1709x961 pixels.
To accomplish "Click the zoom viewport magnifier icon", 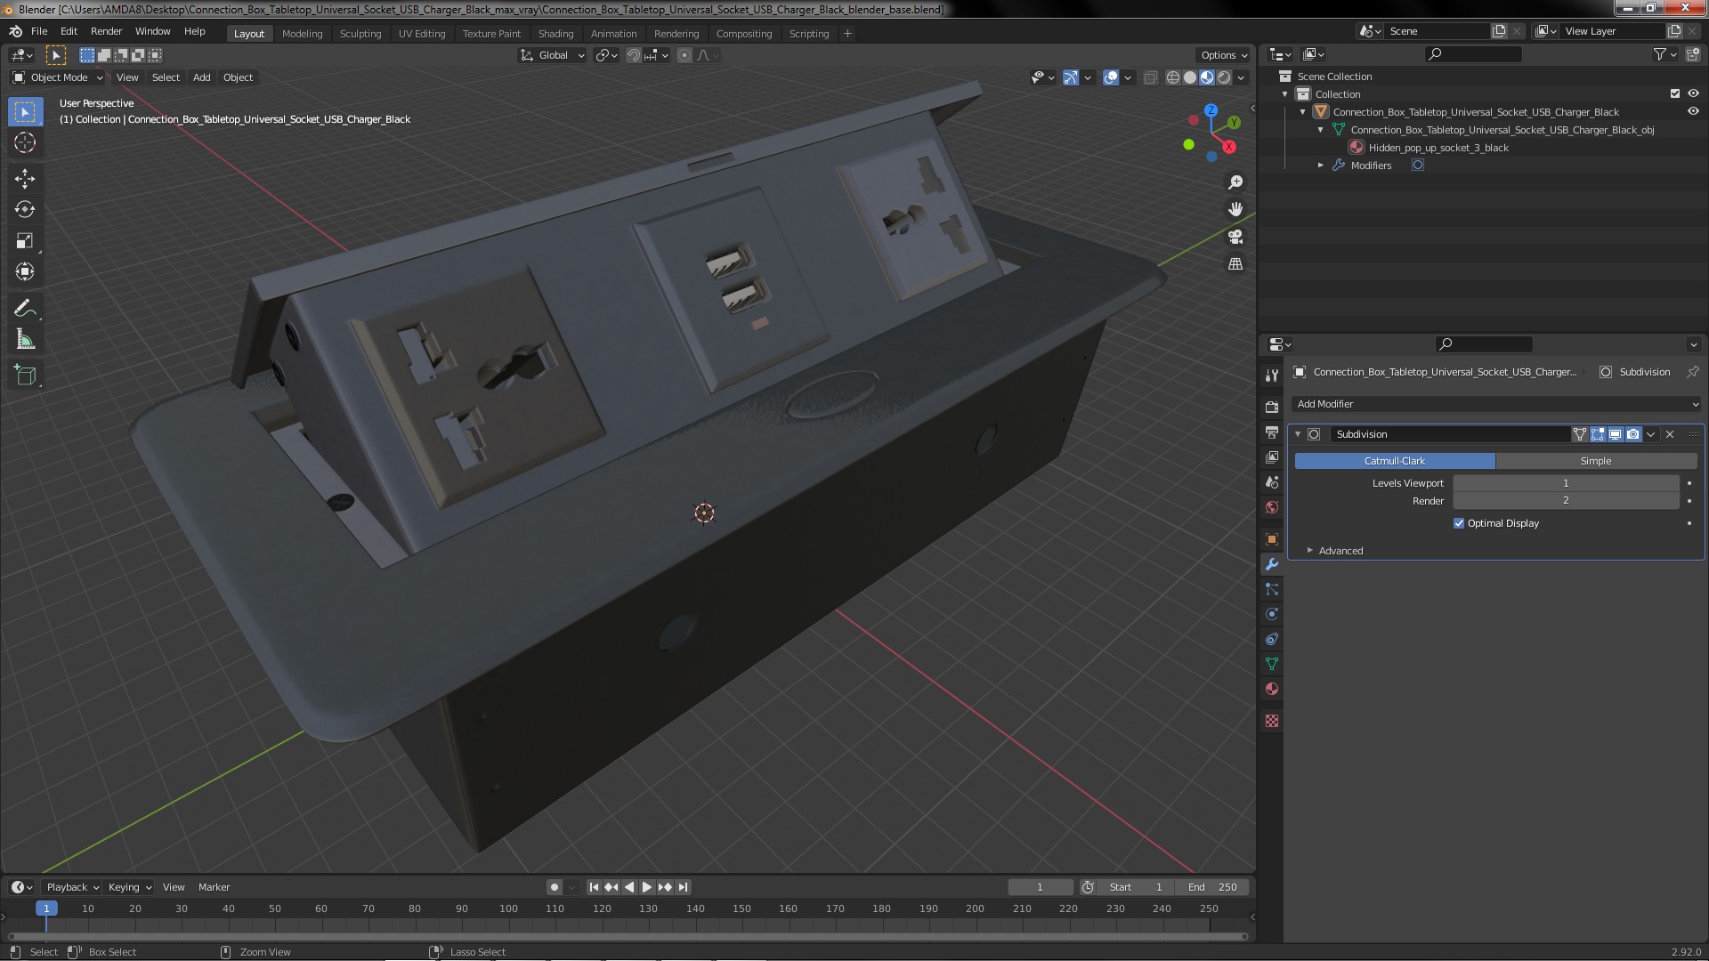I will pyautogui.click(x=1235, y=182).
